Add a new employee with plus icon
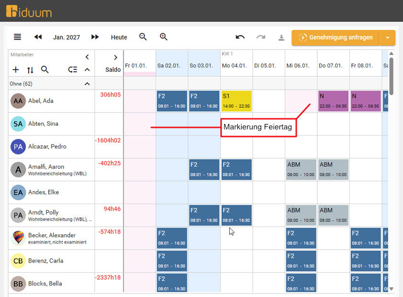The height and width of the screenshot is (297, 403). (x=16, y=69)
